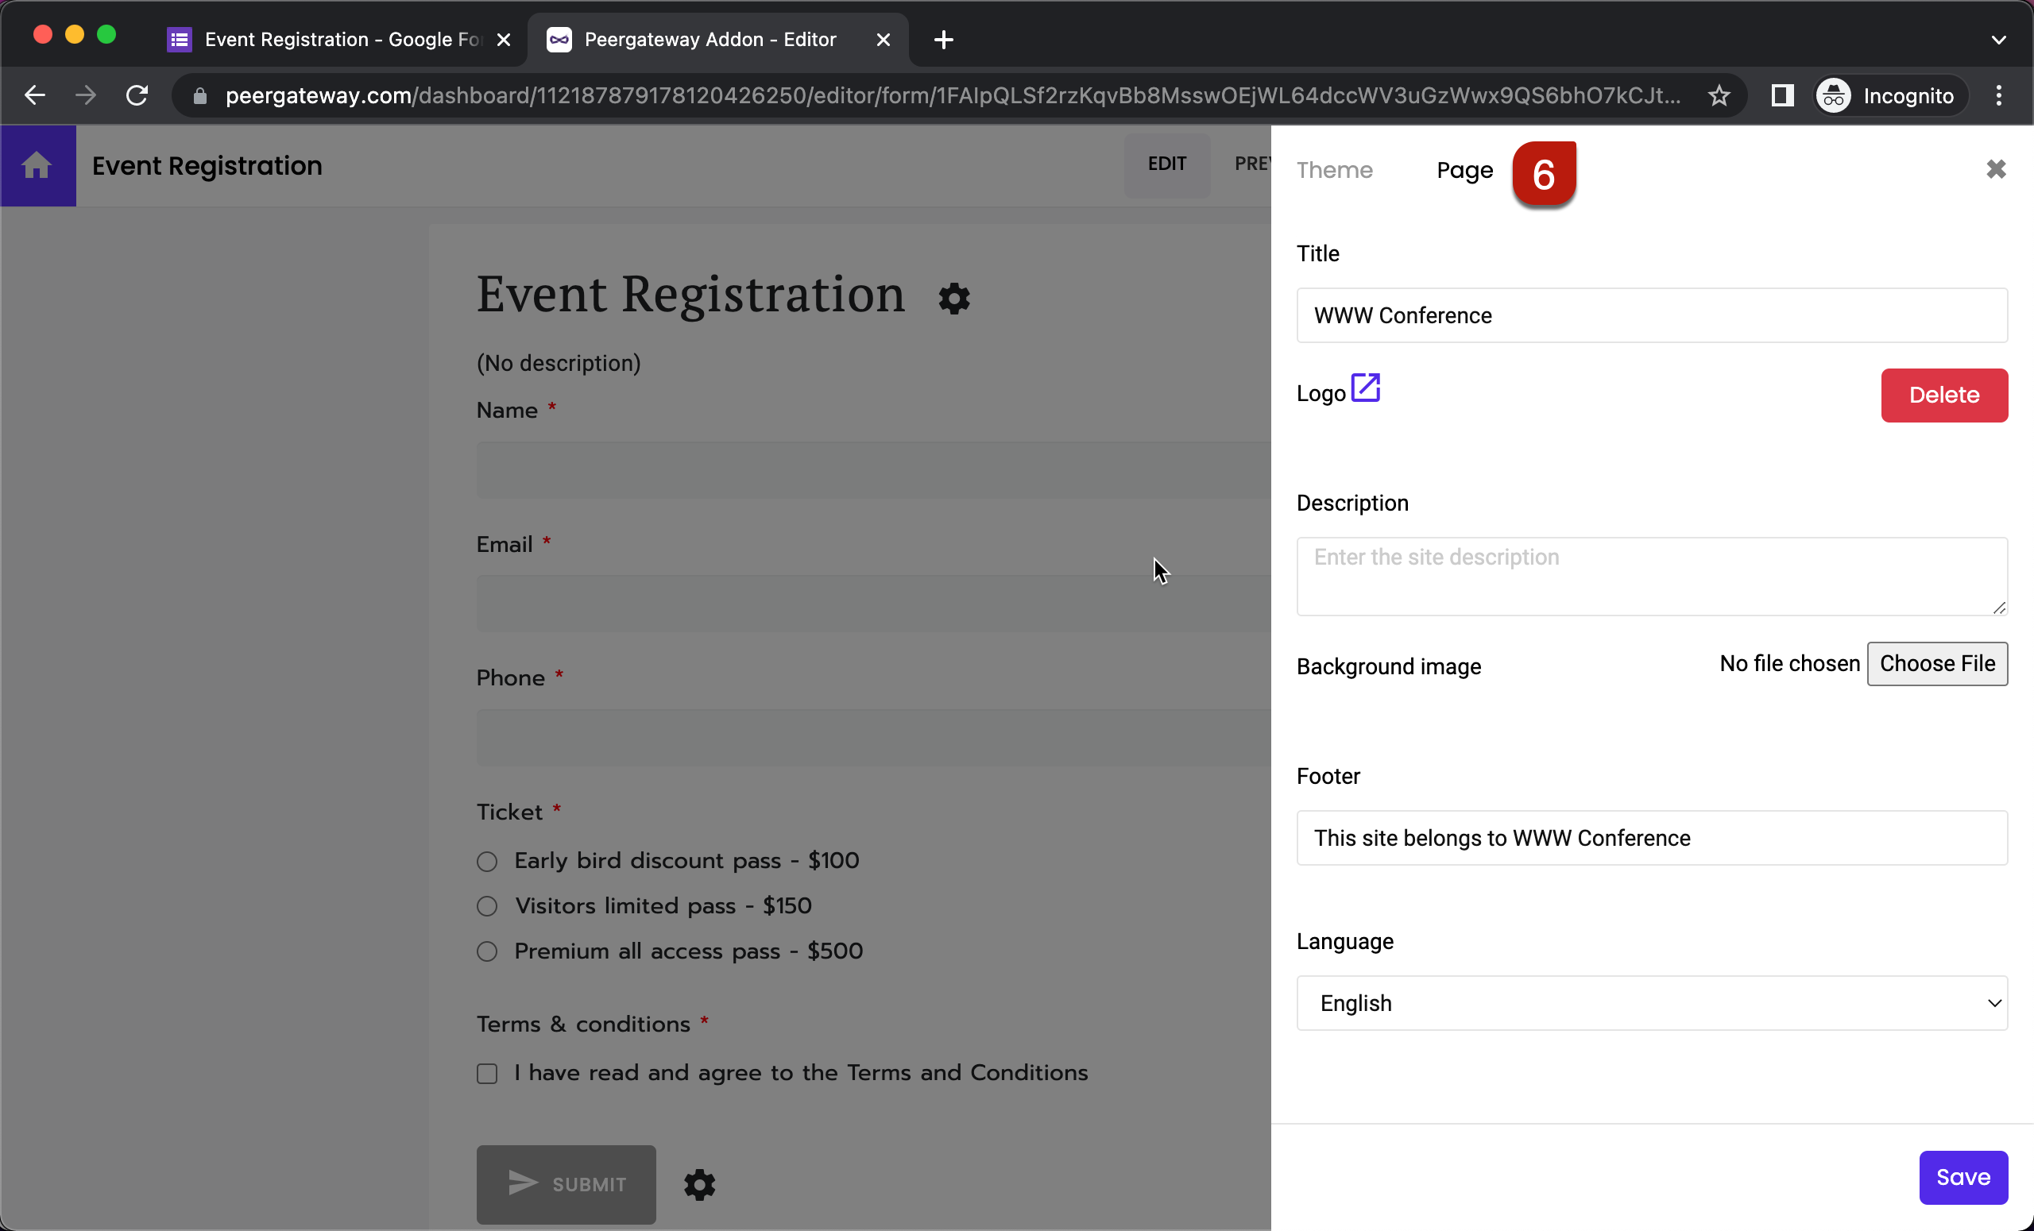
Task: Bookmark the page using the star icon
Action: pyautogui.click(x=1719, y=95)
